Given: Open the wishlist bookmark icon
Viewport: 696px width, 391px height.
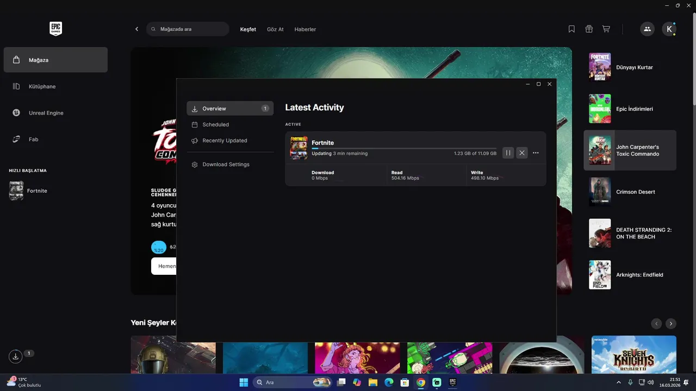Looking at the screenshot, I should click(x=571, y=29).
